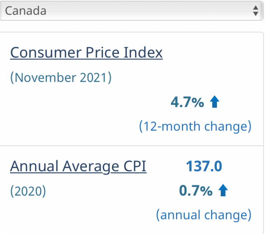Click the divider line between the two indicator cards
This screenshot has height=234, width=265.
pos(132,146)
